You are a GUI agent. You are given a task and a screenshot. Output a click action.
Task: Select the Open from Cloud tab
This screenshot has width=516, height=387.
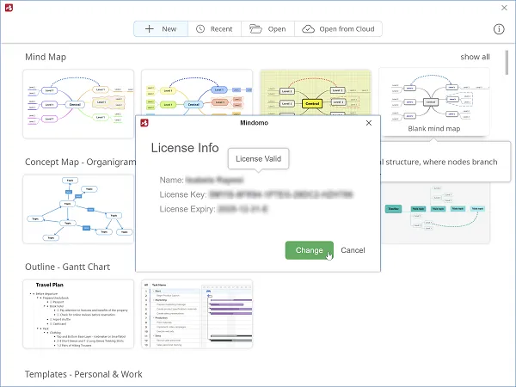pos(339,29)
